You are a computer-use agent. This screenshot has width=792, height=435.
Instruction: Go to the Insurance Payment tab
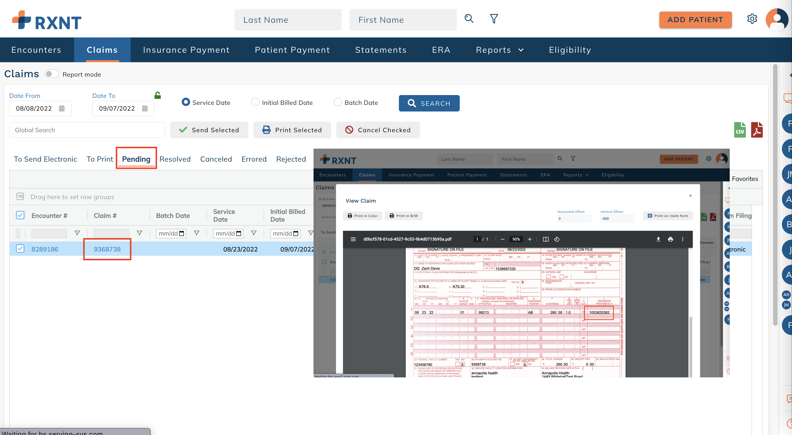[x=186, y=50]
